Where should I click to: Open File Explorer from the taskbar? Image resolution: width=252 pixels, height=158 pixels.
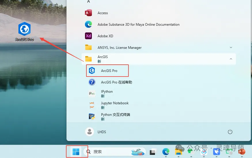point(178,152)
